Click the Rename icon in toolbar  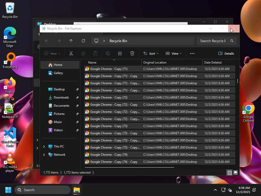pos(108,53)
